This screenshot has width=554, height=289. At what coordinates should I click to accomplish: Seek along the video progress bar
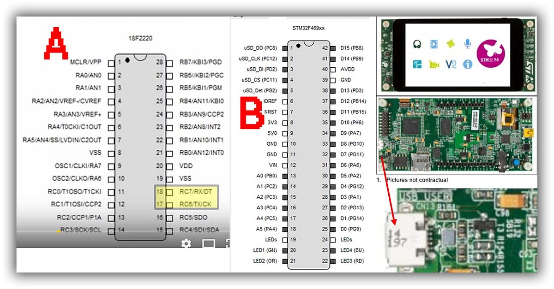(123, 230)
